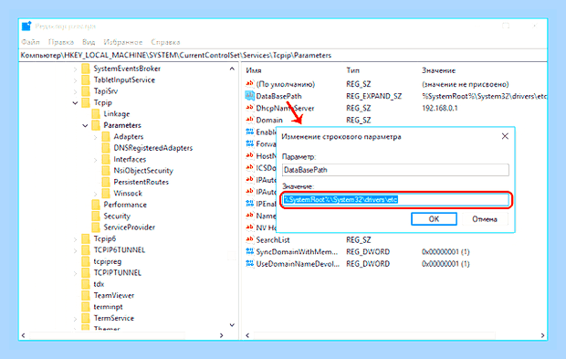Click the DhcpNameServer string value icon
The width and height of the screenshot is (566, 359).
point(249,108)
